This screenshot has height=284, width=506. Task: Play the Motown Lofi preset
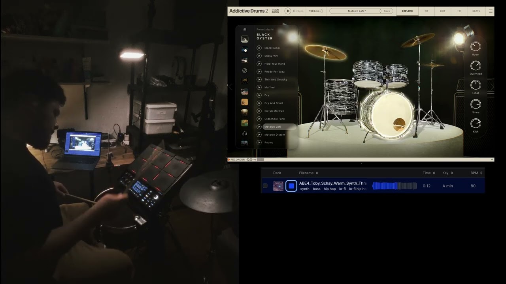point(259,127)
